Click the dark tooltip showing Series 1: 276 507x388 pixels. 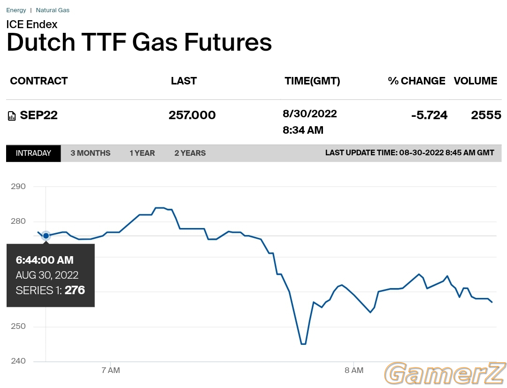tap(50, 275)
